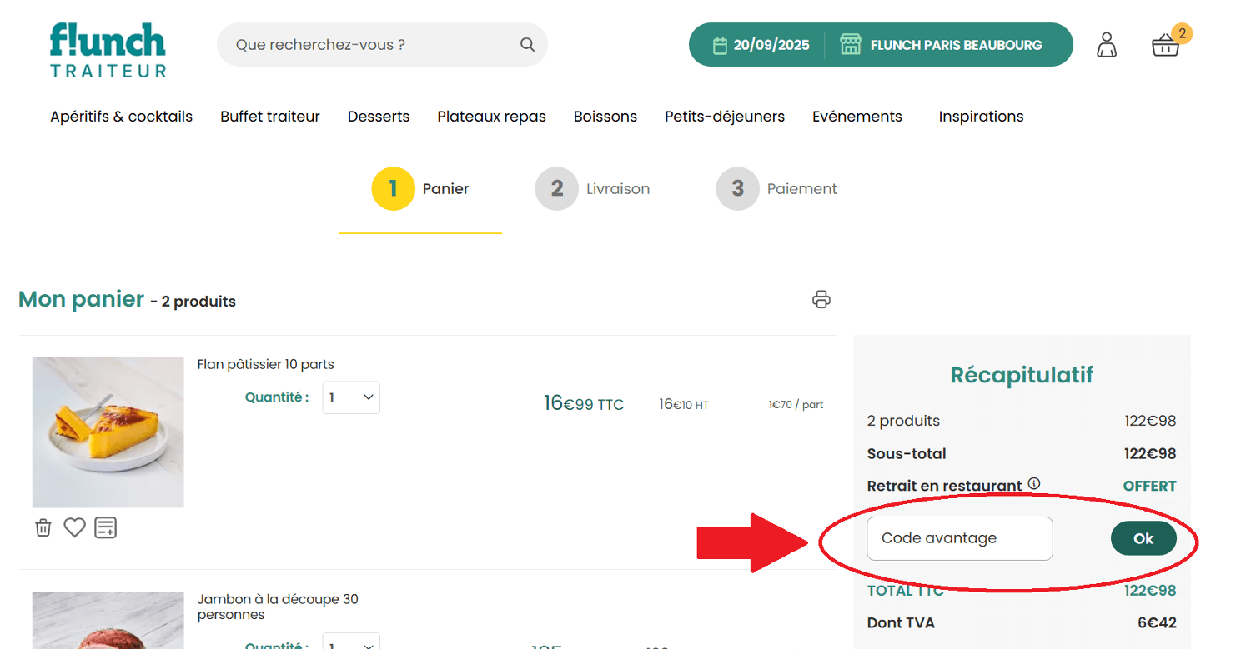The image size is (1251, 649).
Task: Click info icon beside Retrait en restaurant
Action: 1034,483
